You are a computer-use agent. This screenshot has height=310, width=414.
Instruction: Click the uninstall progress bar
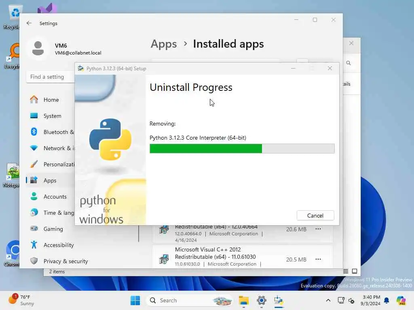242,149
